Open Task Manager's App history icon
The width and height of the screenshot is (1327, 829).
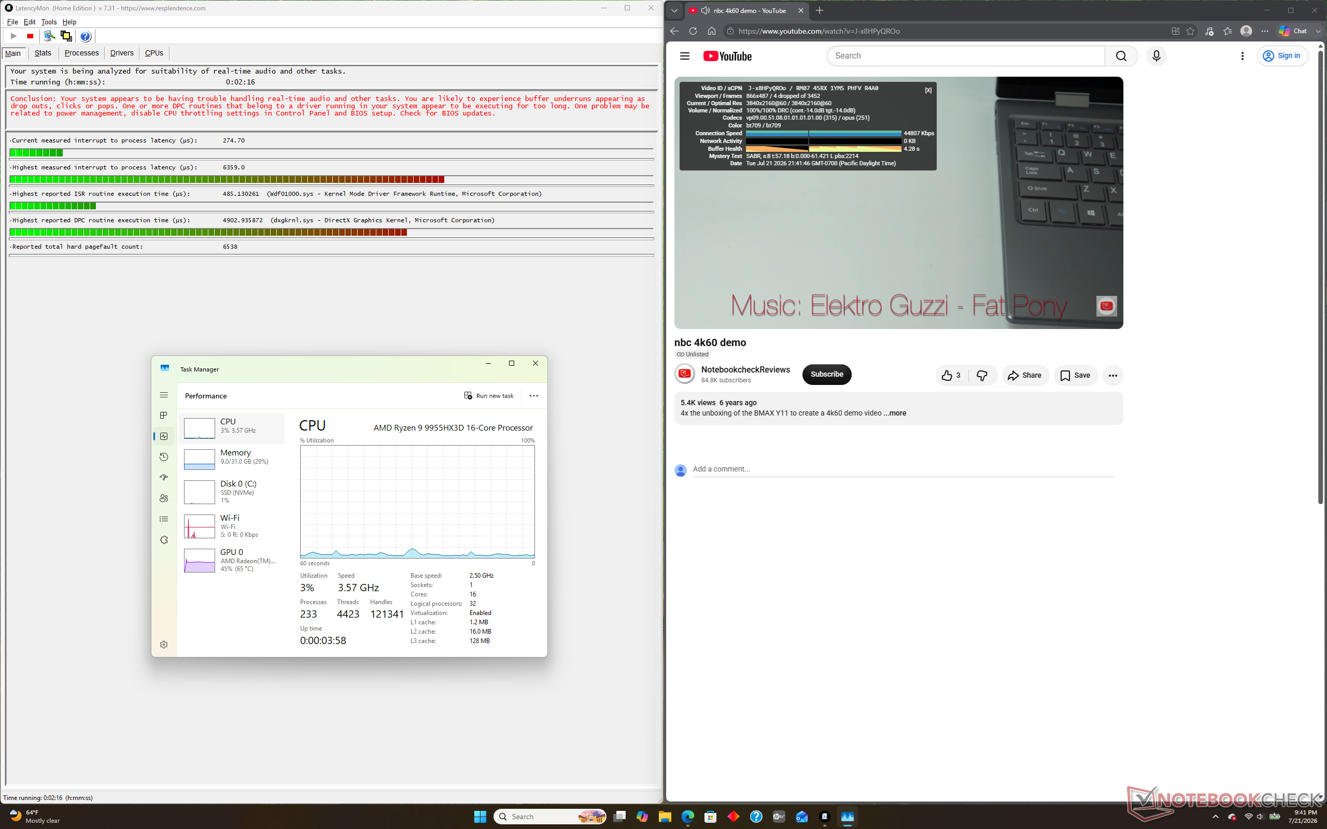(x=164, y=456)
